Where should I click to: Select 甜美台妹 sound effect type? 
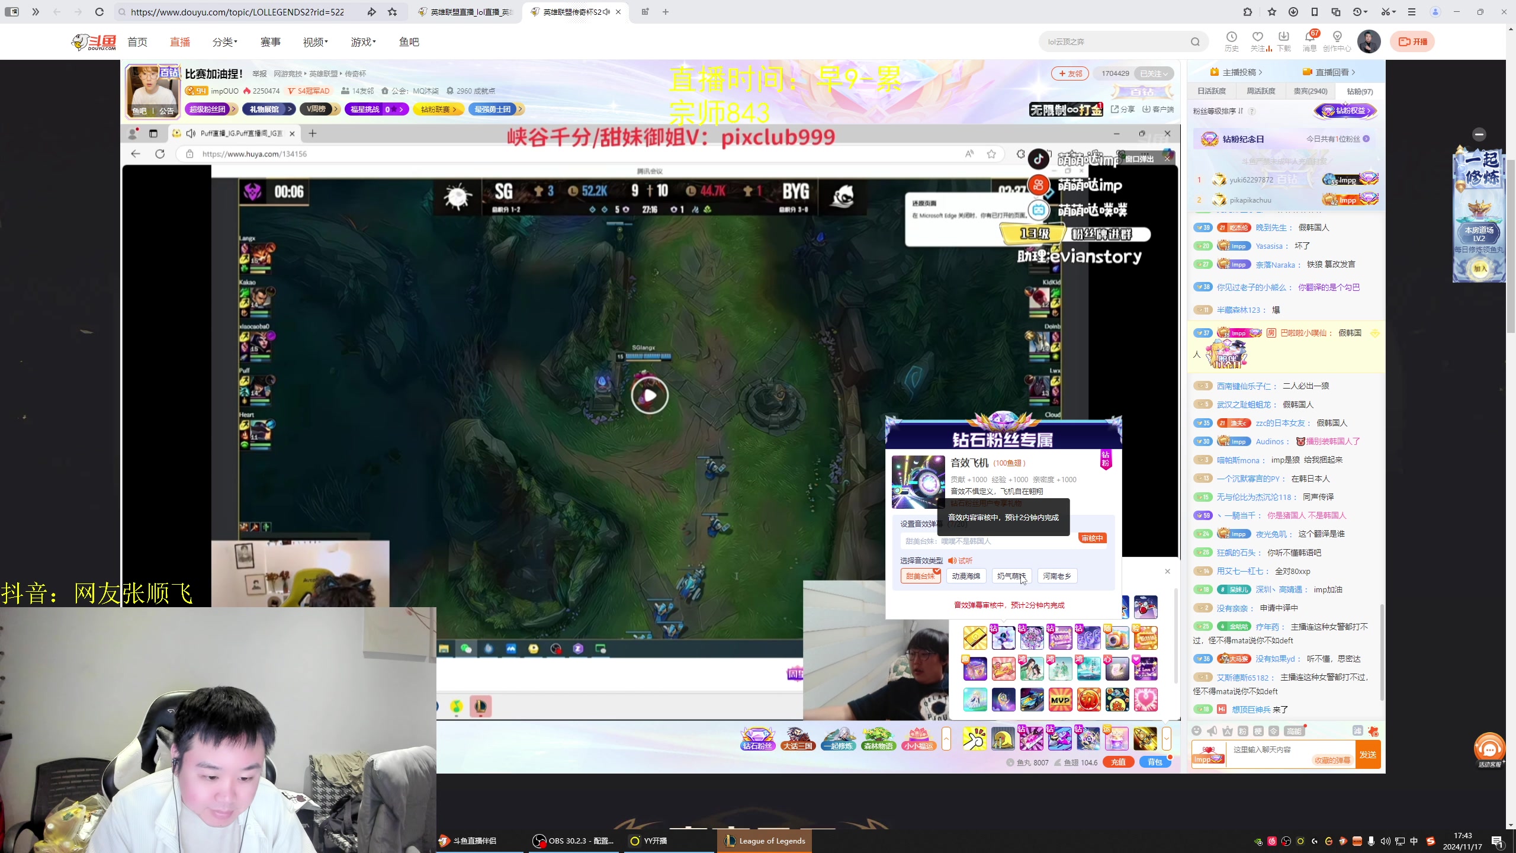point(920,576)
